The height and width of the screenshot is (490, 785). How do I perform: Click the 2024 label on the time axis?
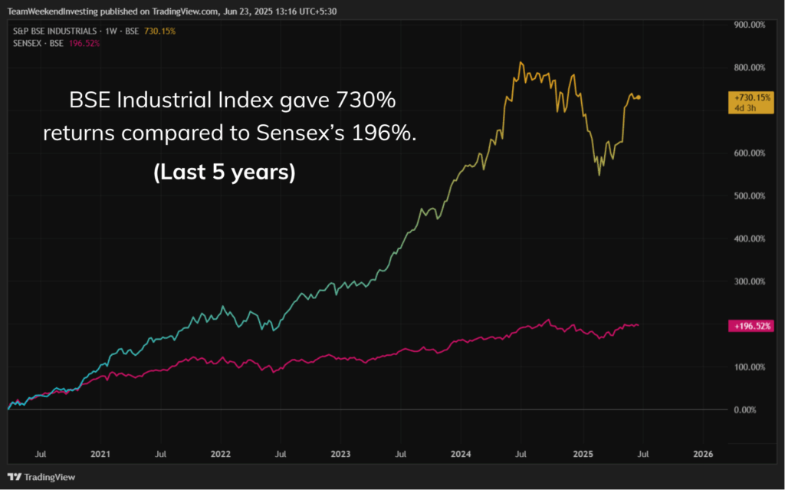(x=461, y=454)
